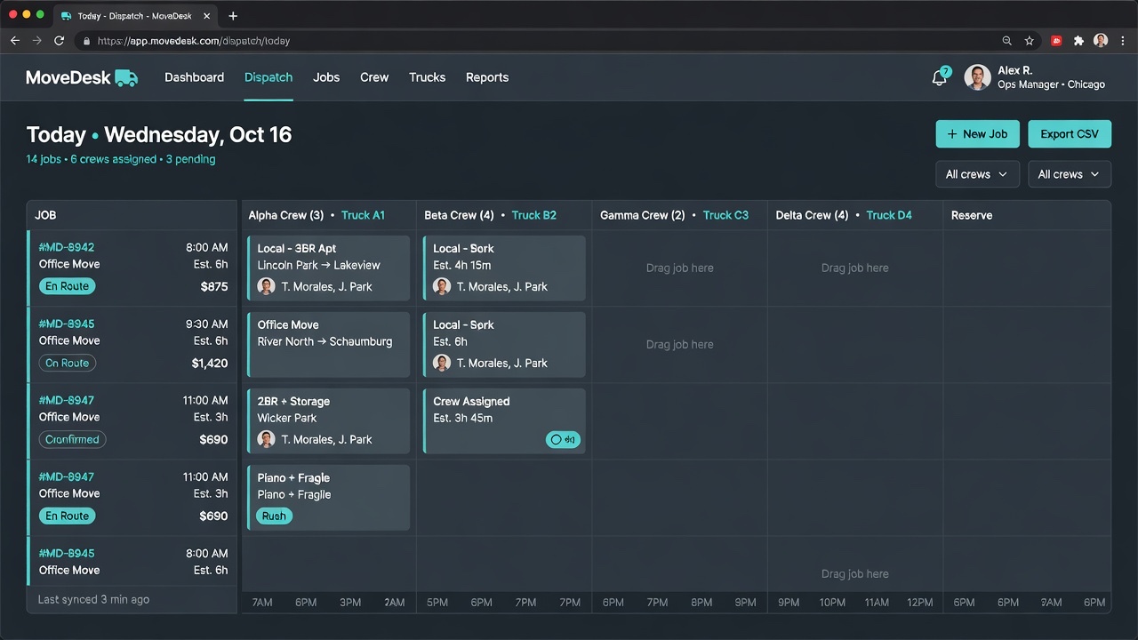Viewport: 1138px width, 640px height.
Task: Click the Reserve column header
Action: (972, 215)
